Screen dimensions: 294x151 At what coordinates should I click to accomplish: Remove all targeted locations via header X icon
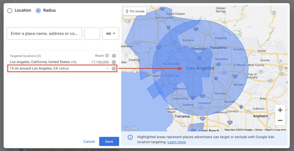pos(114,56)
